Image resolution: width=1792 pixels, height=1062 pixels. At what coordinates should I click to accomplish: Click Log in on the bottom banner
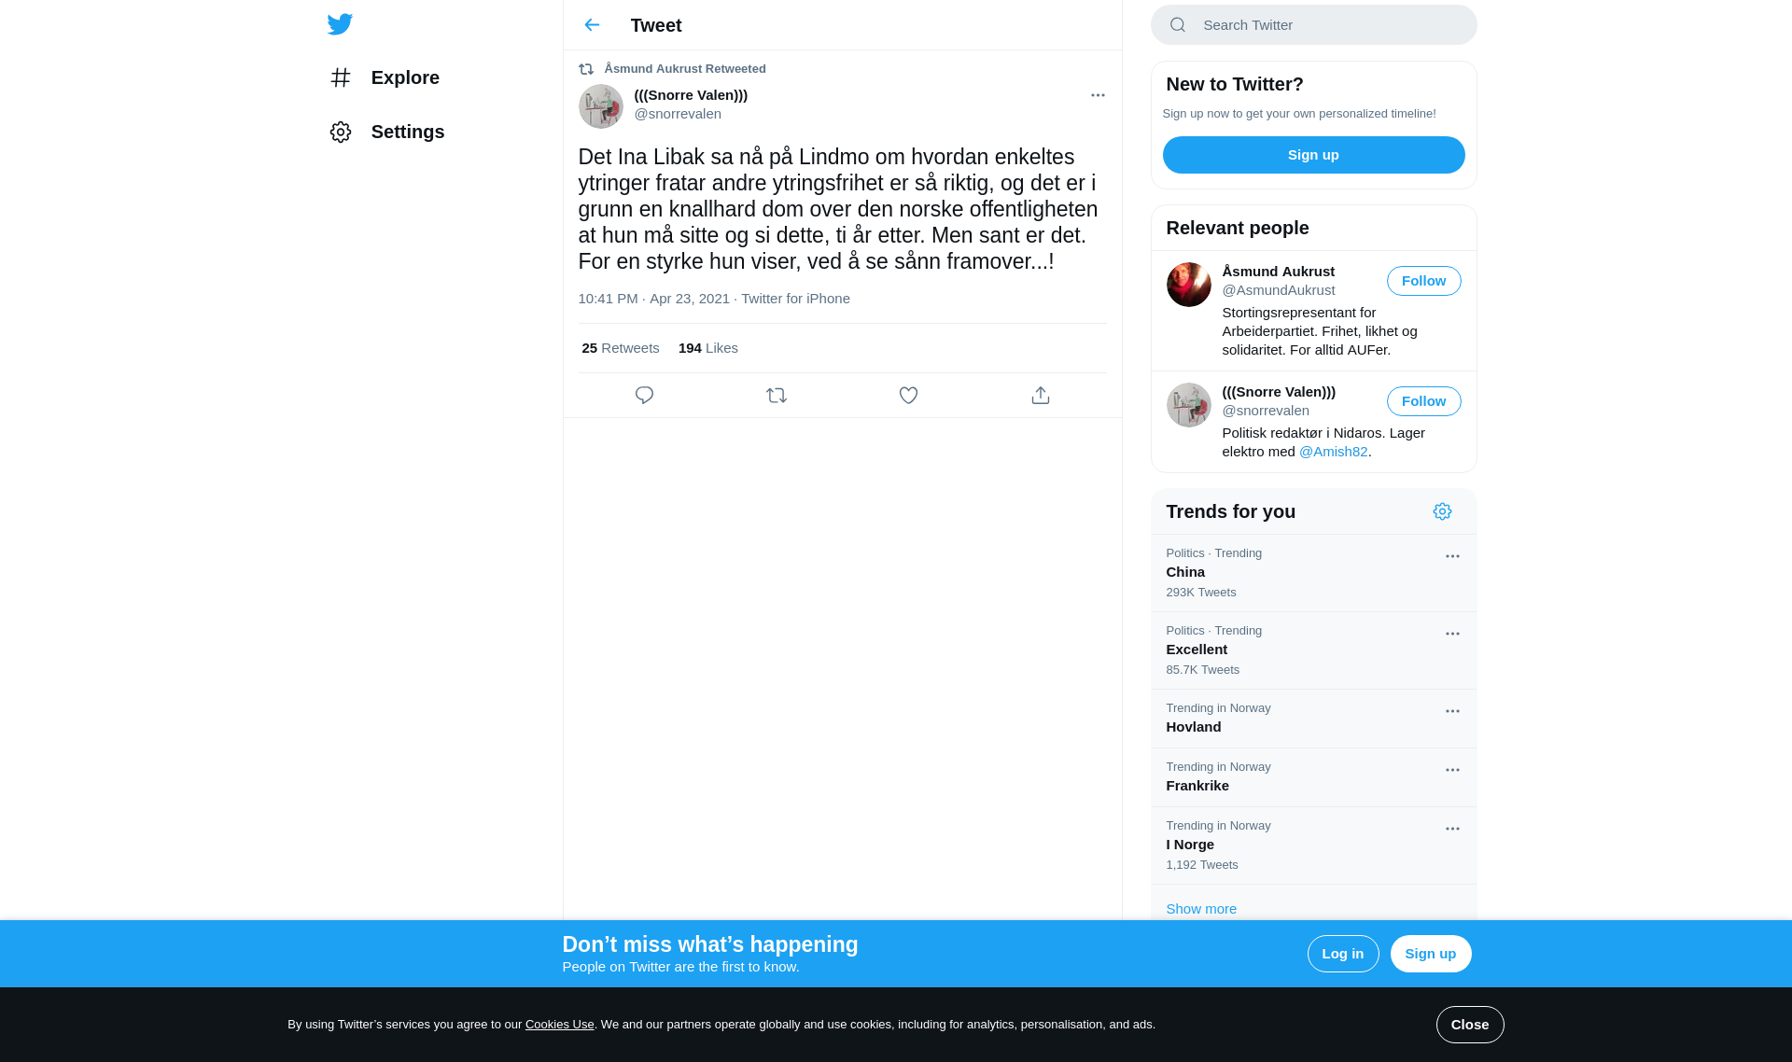pyautogui.click(x=1342, y=954)
